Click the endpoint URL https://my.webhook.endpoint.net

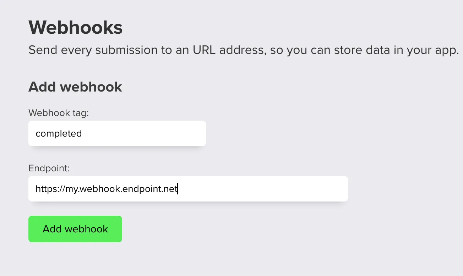106,188
